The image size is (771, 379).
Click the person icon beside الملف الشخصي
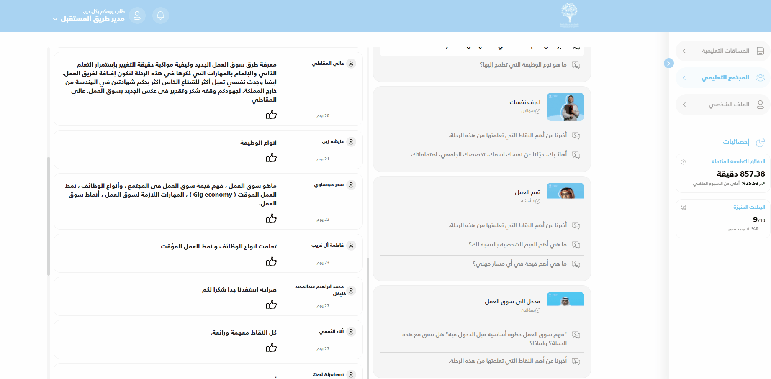click(760, 105)
